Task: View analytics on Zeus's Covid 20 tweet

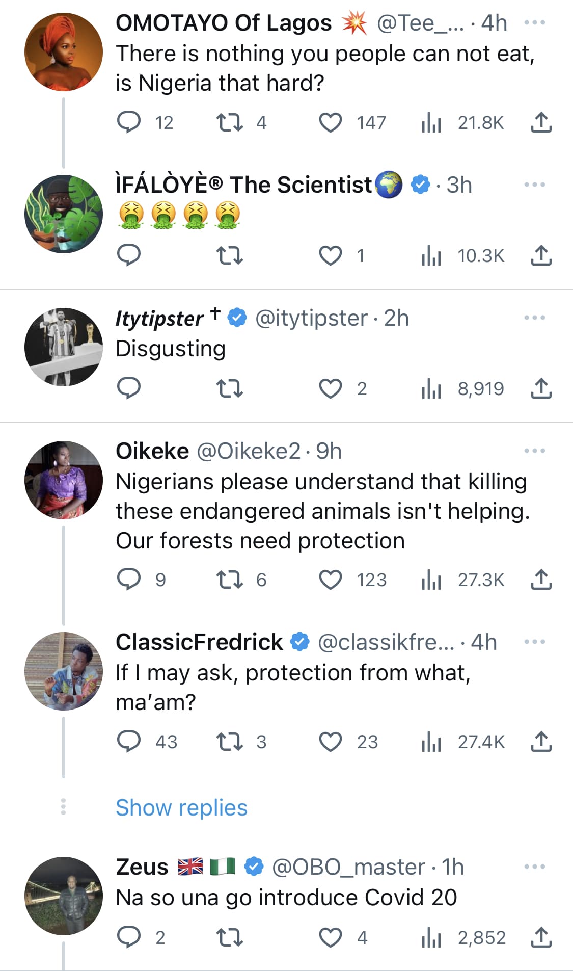Action: [431, 937]
